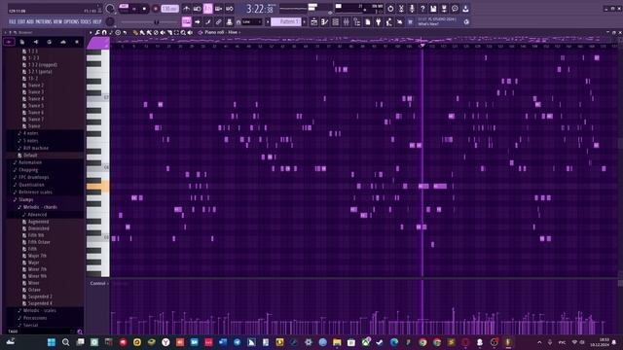Click Windows Start button on taskbar
Viewport: 623px width, 350px height.
click(52, 342)
